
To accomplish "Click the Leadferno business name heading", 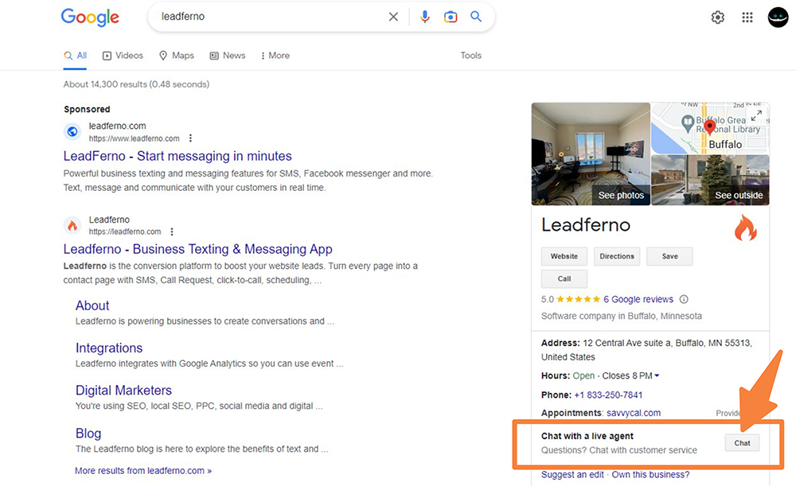I will (x=586, y=225).
